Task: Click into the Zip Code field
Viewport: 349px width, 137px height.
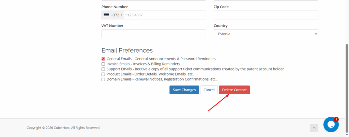Action: (265, 15)
